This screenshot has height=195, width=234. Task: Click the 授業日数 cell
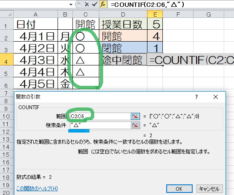123,24
